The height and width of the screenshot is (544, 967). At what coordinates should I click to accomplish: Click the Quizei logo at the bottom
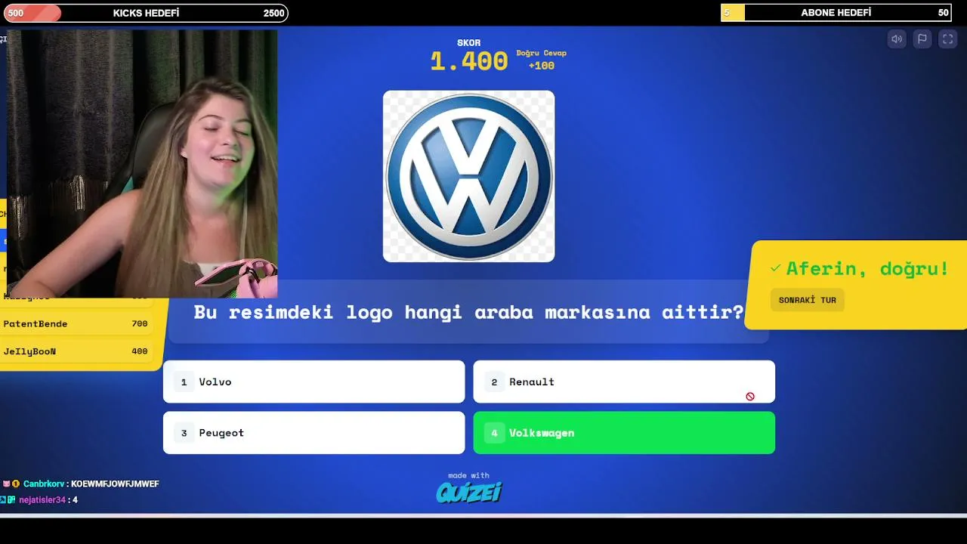tap(469, 493)
